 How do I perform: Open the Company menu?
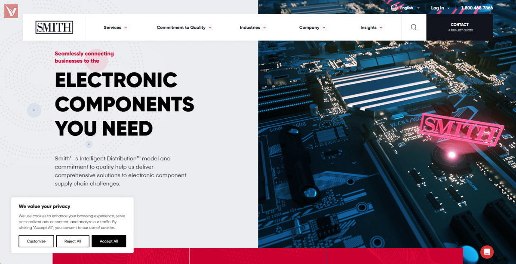point(312,28)
